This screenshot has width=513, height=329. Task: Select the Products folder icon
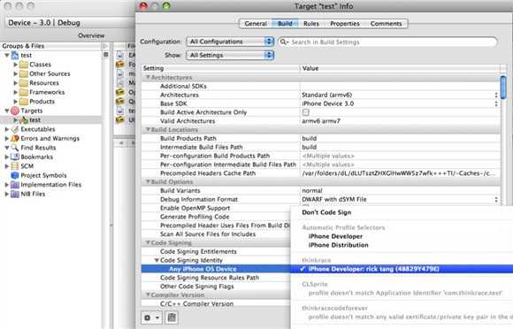[24, 102]
